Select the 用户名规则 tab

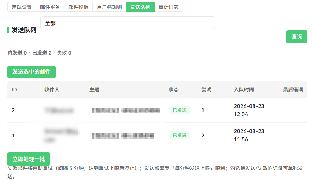109,7
